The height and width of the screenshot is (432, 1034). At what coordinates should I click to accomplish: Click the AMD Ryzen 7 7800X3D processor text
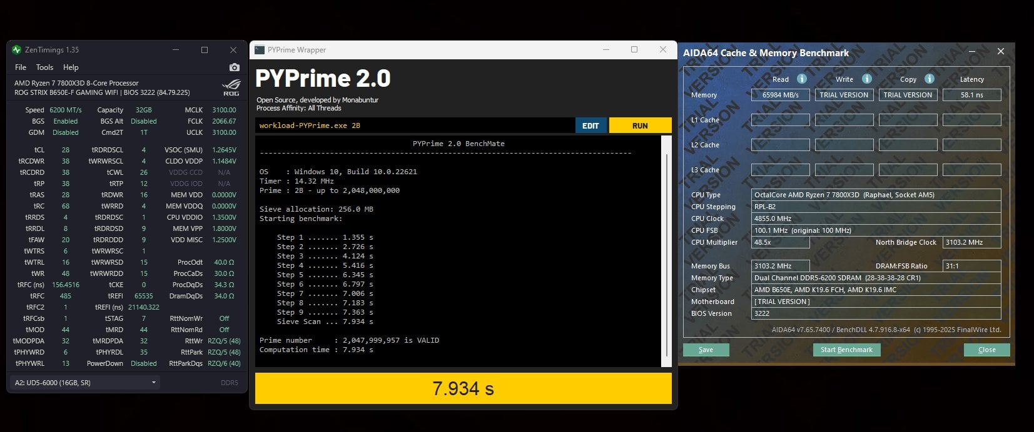[76, 83]
